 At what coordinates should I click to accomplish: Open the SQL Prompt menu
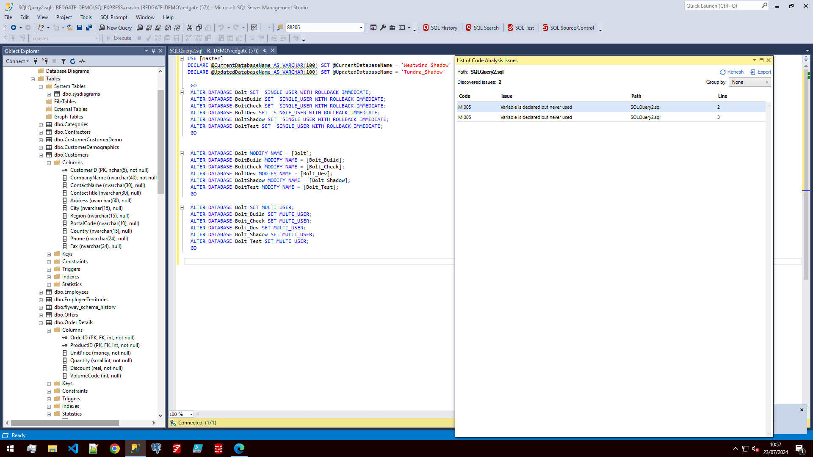[x=113, y=17]
